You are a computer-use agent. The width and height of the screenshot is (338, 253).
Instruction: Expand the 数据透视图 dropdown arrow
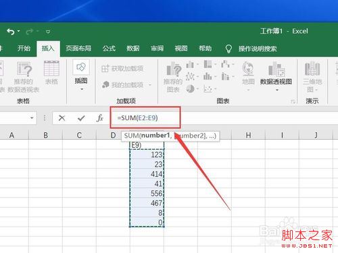[x=277, y=90]
